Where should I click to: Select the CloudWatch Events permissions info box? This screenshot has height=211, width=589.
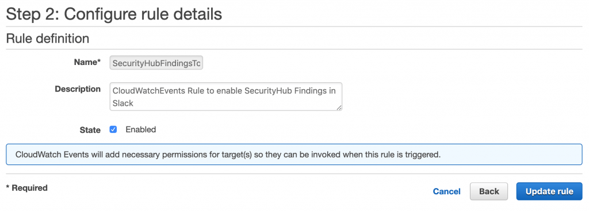[x=294, y=154]
